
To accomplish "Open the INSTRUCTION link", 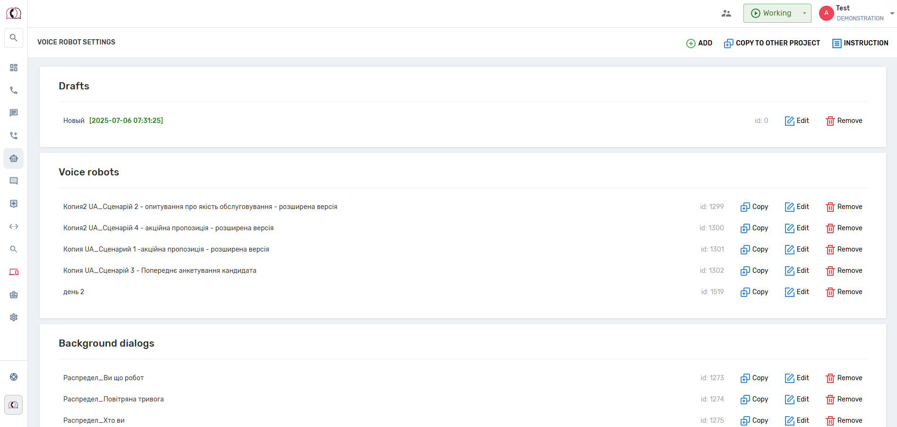I will click(860, 43).
